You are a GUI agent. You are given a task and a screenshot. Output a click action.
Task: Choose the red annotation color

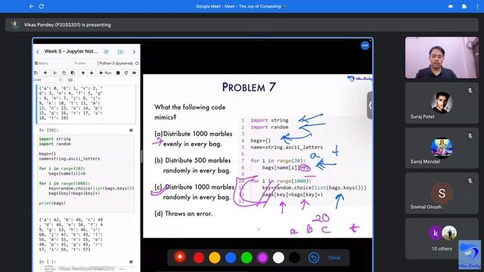(x=198, y=258)
